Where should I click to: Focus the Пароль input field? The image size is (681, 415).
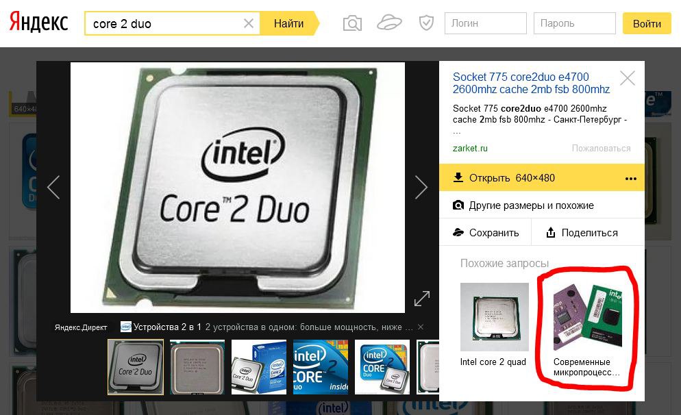(x=575, y=23)
